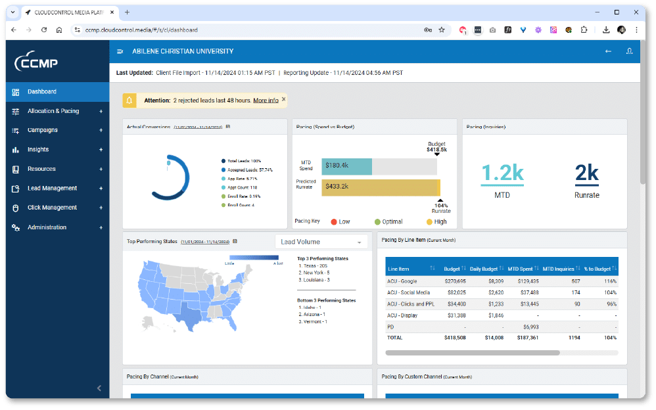Open the Lead Volume dropdown
Viewport: 656px width, 410px height.
pyautogui.click(x=321, y=242)
